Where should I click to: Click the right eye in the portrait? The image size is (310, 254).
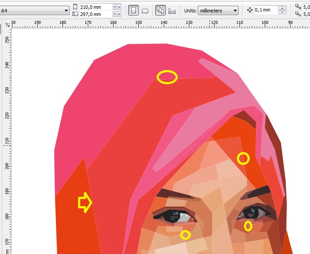[256, 213]
